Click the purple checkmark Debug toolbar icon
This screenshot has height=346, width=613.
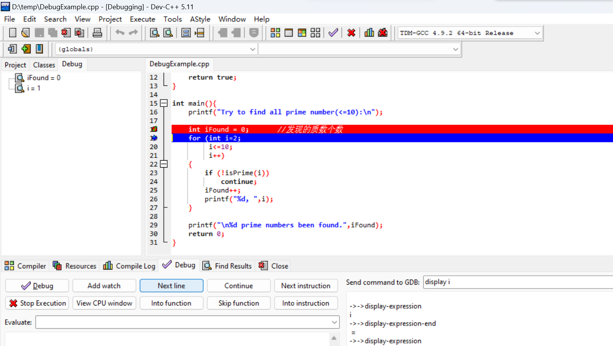(x=333, y=33)
